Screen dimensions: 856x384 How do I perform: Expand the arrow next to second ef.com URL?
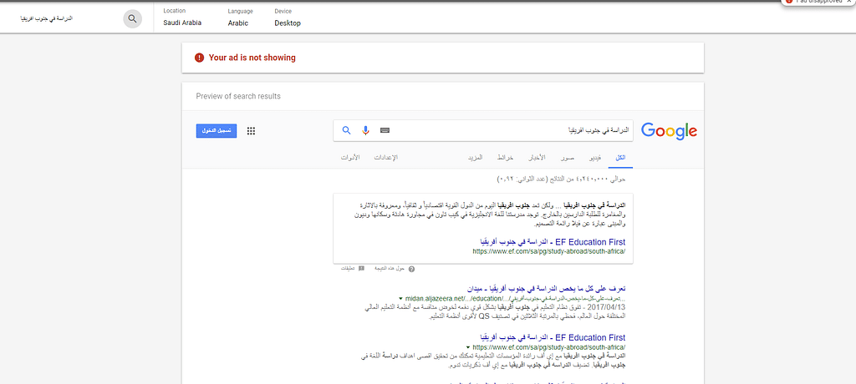click(x=469, y=346)
